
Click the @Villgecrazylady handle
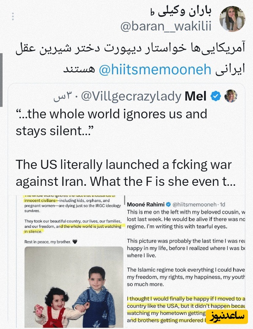pyautogui.click(x=131, y=96)
